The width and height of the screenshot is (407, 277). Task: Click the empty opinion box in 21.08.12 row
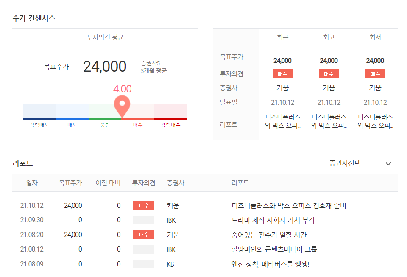pyautogui.click(x=144, y=249)
